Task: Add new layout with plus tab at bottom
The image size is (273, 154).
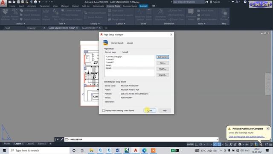Action: click(x=50, y=144)
